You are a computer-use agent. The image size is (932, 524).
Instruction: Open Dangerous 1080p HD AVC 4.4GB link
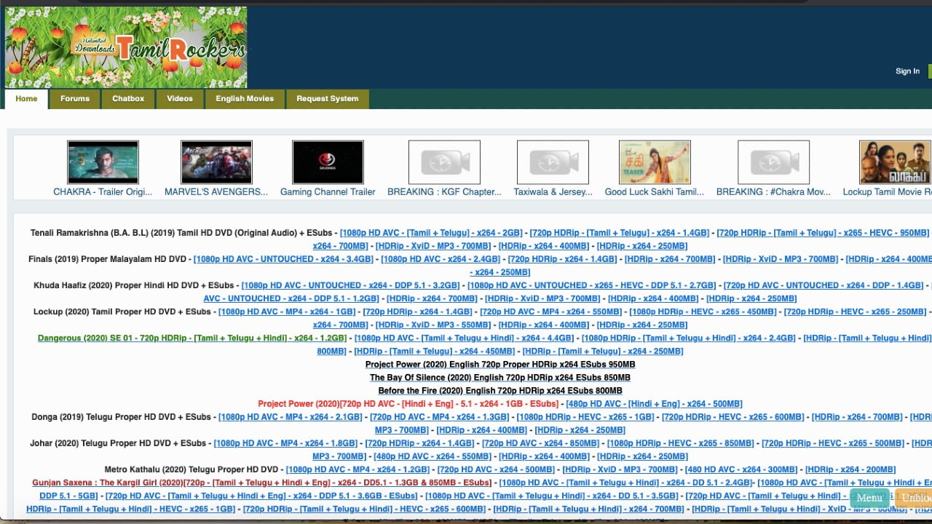coord(464,338)
